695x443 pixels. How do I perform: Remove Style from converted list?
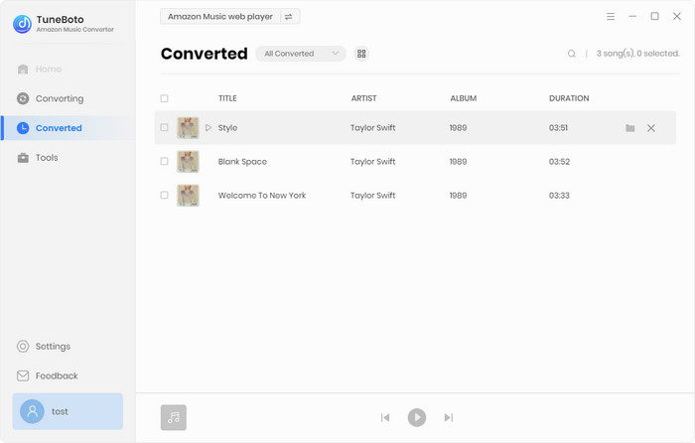tap(650, 128)
